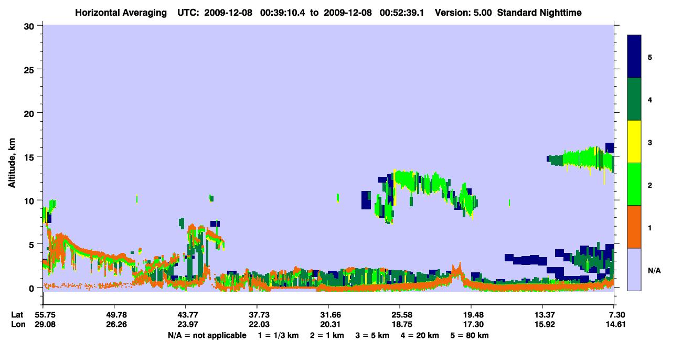Click the yellow colorbar segment labeled 3
Viewport: 682px width, 350px height.
tap(634, 142)
